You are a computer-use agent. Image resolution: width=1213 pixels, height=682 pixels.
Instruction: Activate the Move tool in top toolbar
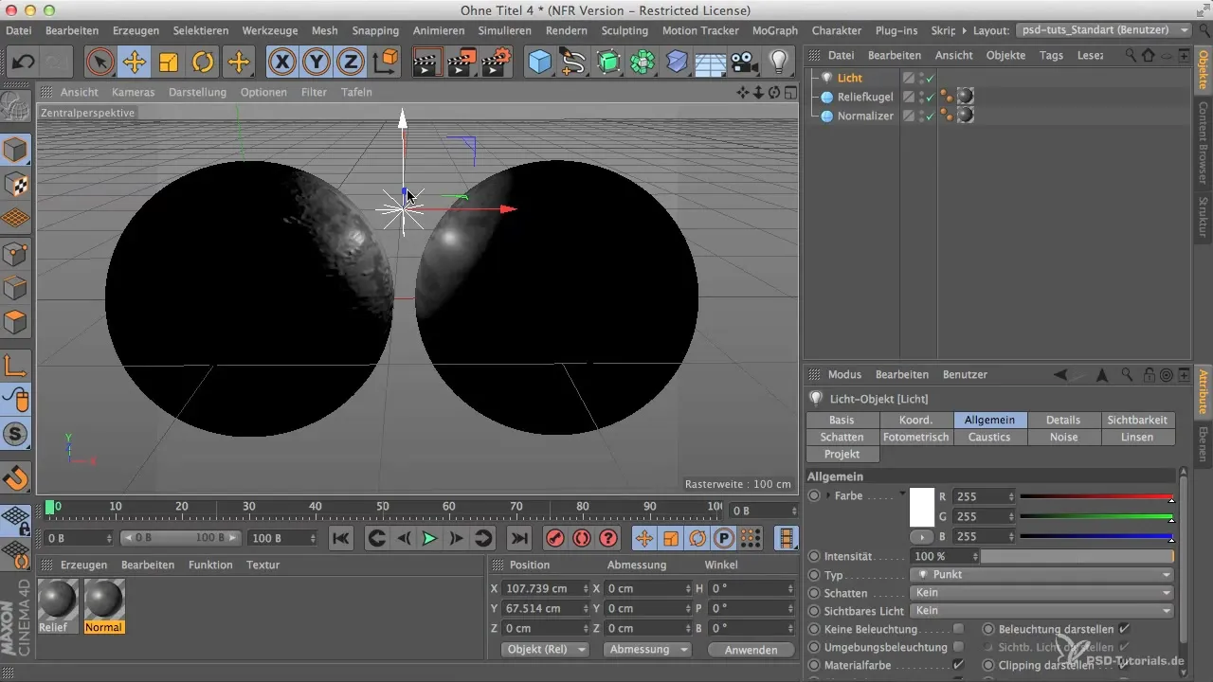click(134, 63)
